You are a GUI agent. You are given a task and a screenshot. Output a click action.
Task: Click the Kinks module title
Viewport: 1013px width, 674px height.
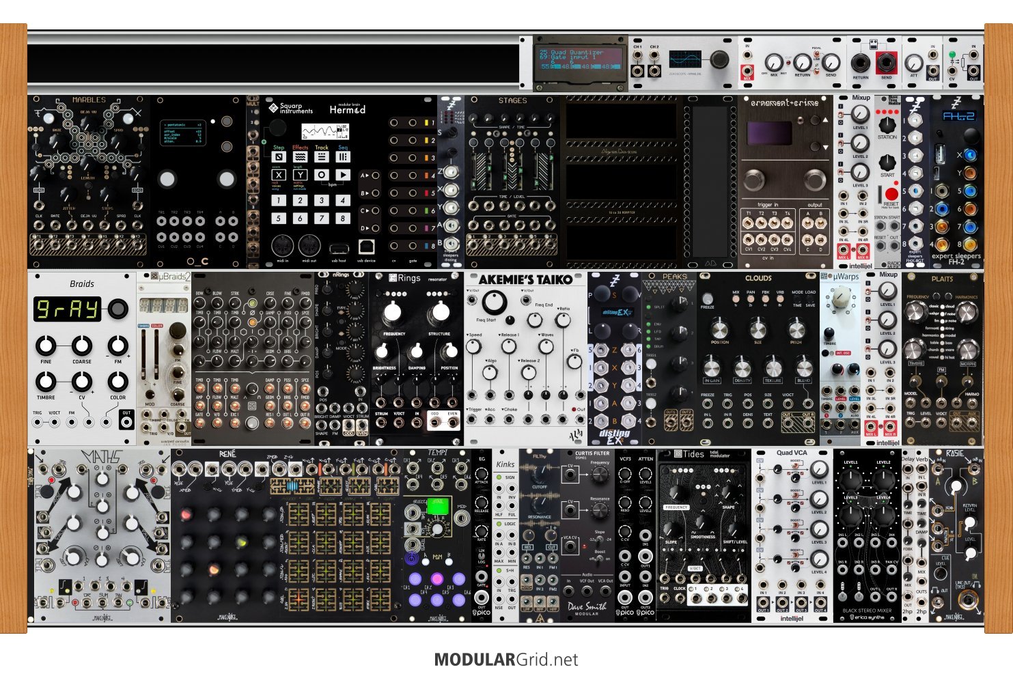(505, 464)
